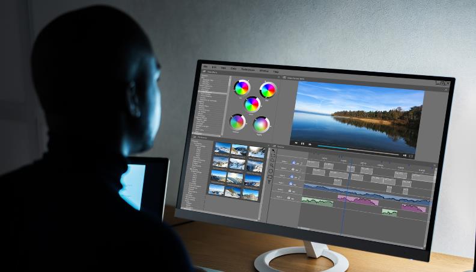Select the magnifier zoom tool

click(272, 165)
